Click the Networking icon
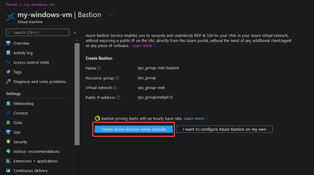The width and height of the screenshot is (314, 175). tap(8, 103)
